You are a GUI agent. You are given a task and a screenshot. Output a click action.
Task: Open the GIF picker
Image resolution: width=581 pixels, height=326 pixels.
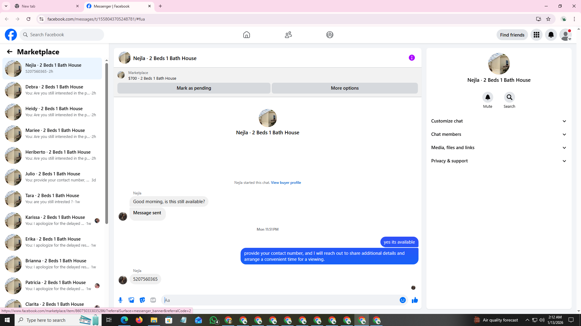(x=153, y=300)
